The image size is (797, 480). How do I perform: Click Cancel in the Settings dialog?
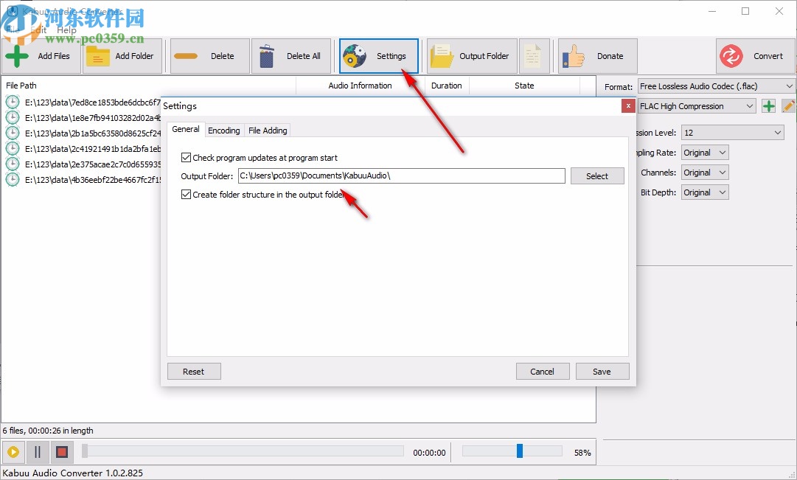coord(543,371)
